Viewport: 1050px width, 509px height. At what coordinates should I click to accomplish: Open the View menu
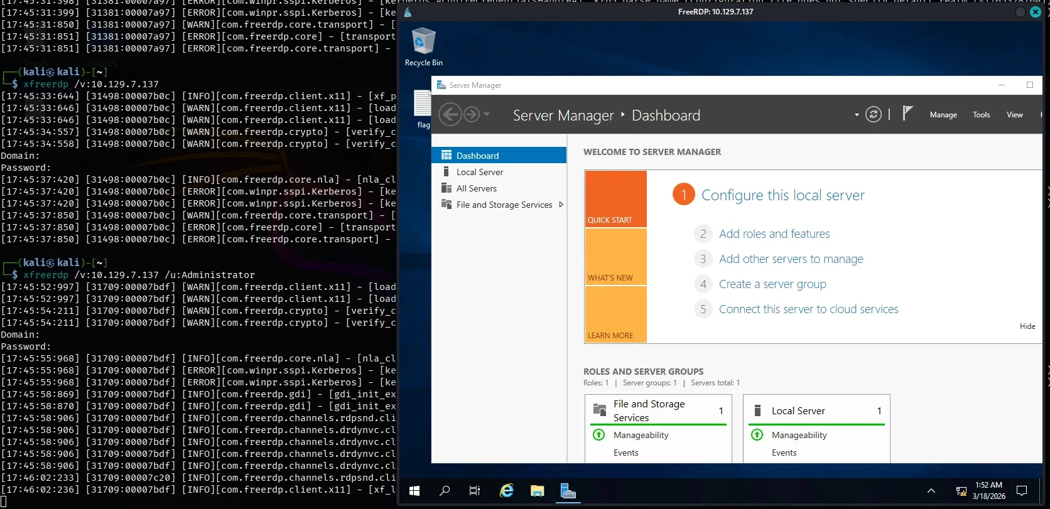click(1015, 115)
